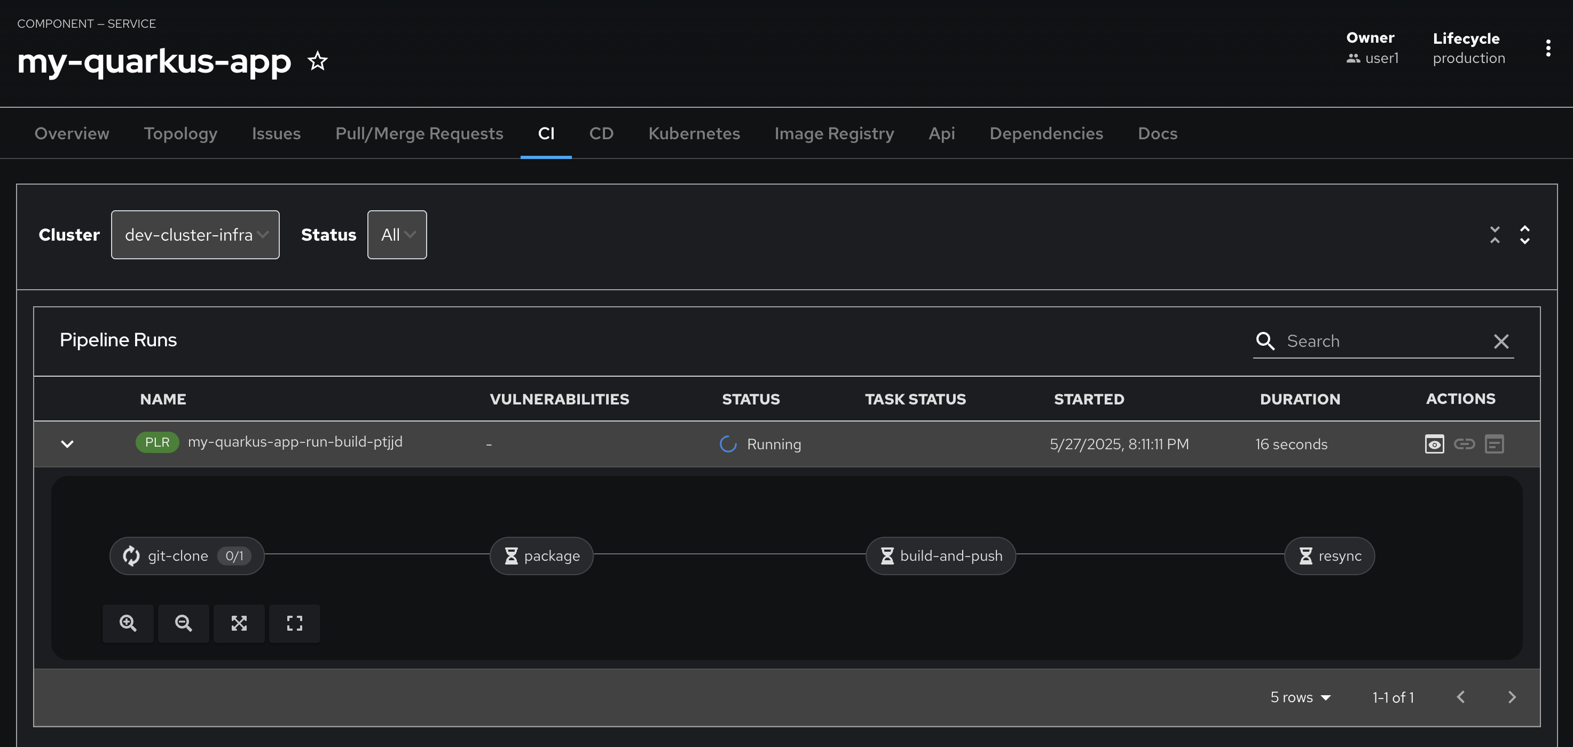Image resolution: width=1573 pixels, height=747 pixels.
Task: Select the resync task node
Action: 1330,555
